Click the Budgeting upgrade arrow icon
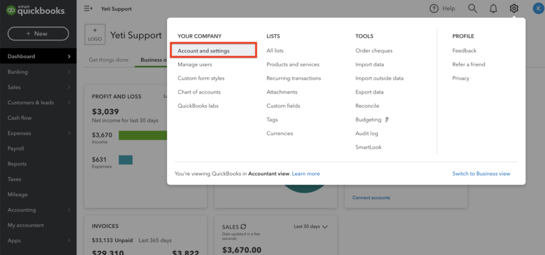 point(387,119)
